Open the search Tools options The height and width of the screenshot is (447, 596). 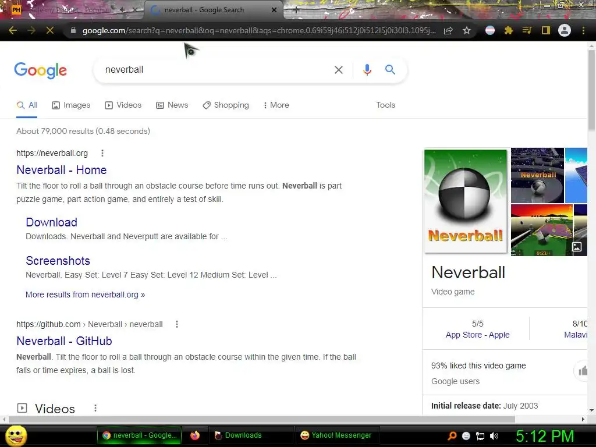click(386, 105)
